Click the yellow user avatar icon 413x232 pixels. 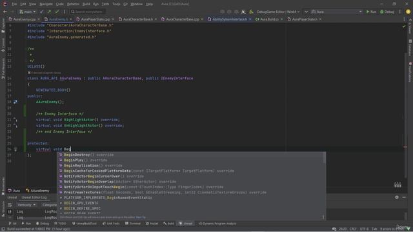(x=408, y=12)
